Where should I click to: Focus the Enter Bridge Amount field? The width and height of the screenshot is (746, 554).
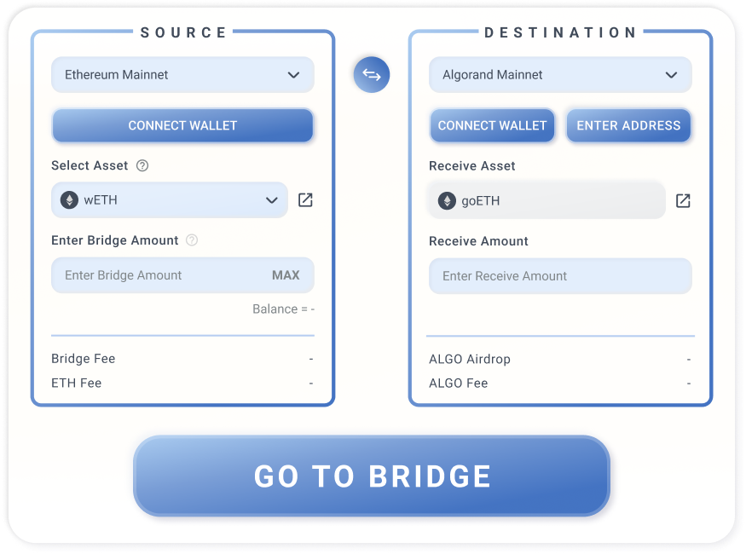point(153,275)
